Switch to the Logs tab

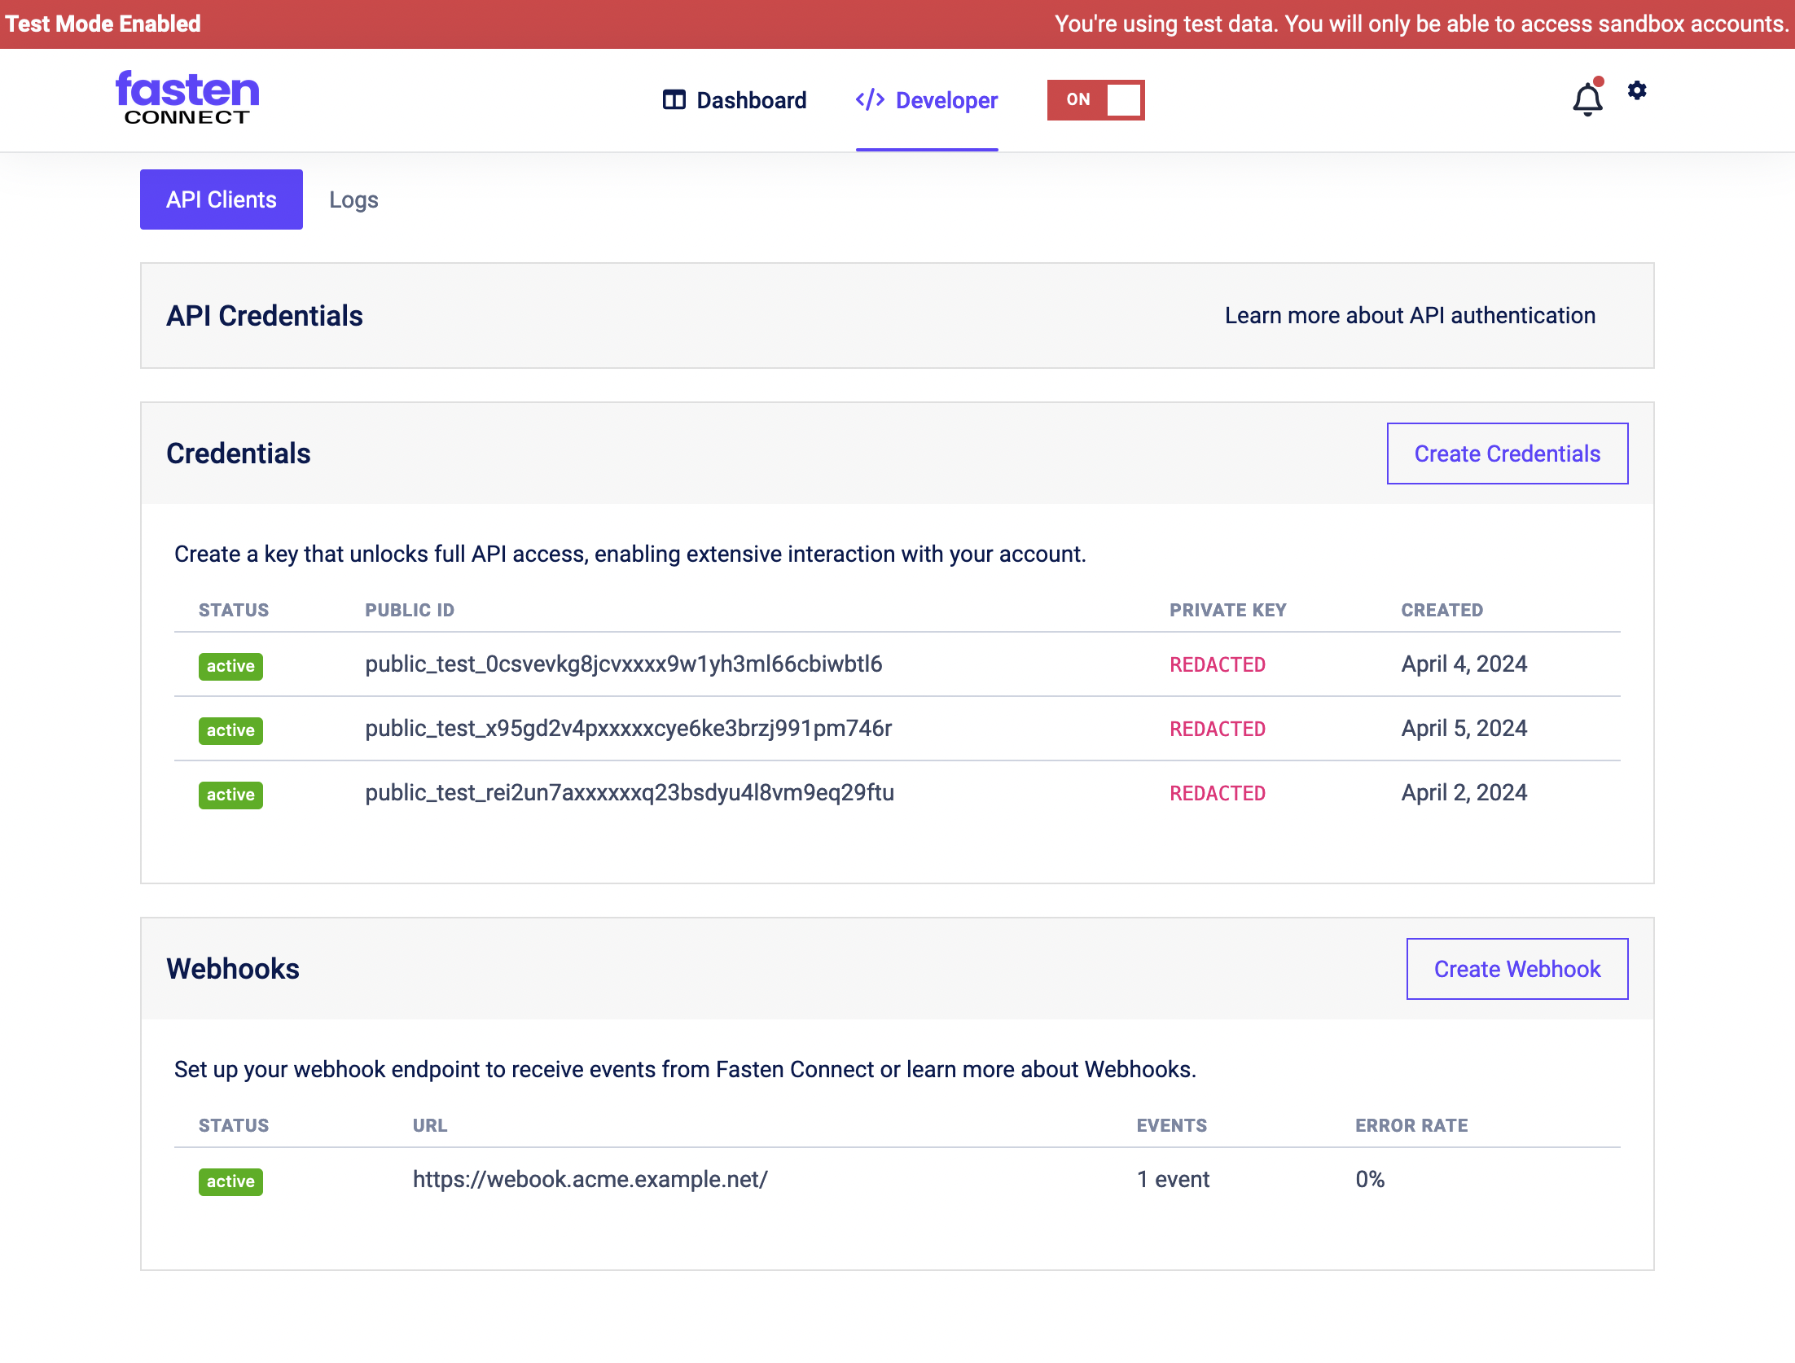point(353,199)
